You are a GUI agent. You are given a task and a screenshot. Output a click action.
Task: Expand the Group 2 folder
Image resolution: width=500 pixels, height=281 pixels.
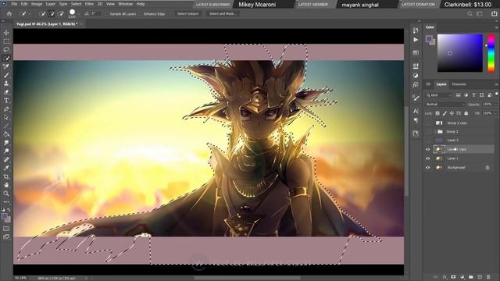(435, 132)
